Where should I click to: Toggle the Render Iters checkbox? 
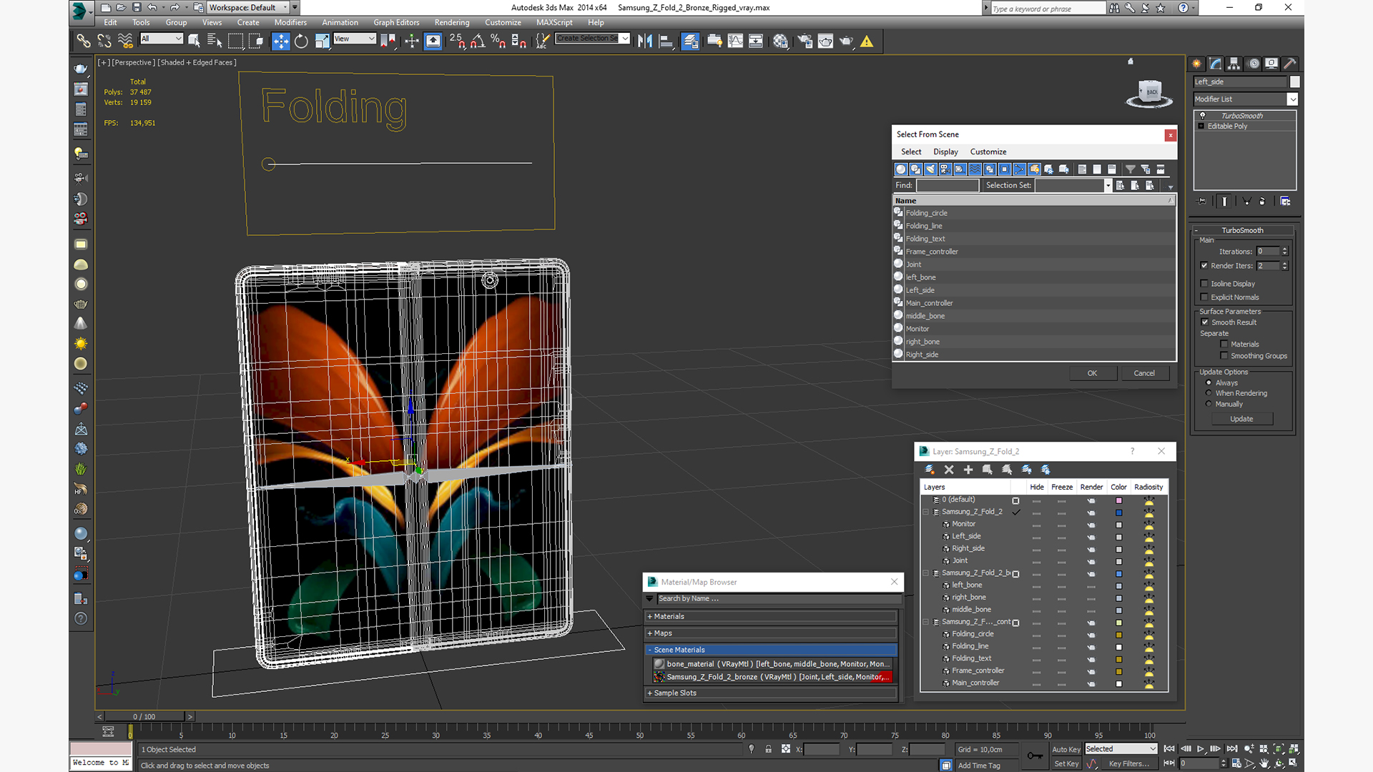(x=1204, y=265)
